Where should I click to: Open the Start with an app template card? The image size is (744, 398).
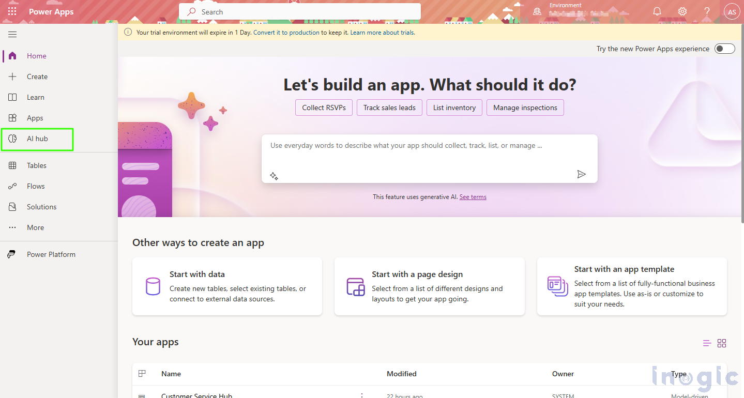tap(632, 286)
